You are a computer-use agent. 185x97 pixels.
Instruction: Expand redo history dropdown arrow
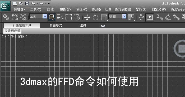46,4
